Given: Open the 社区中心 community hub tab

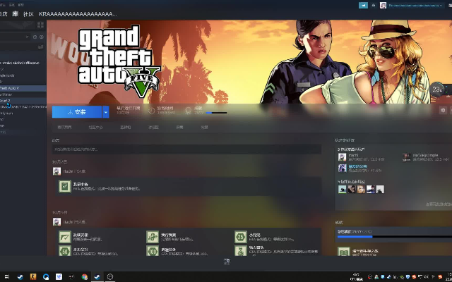Looking at the screenshot, I should [x=96, y=127].
